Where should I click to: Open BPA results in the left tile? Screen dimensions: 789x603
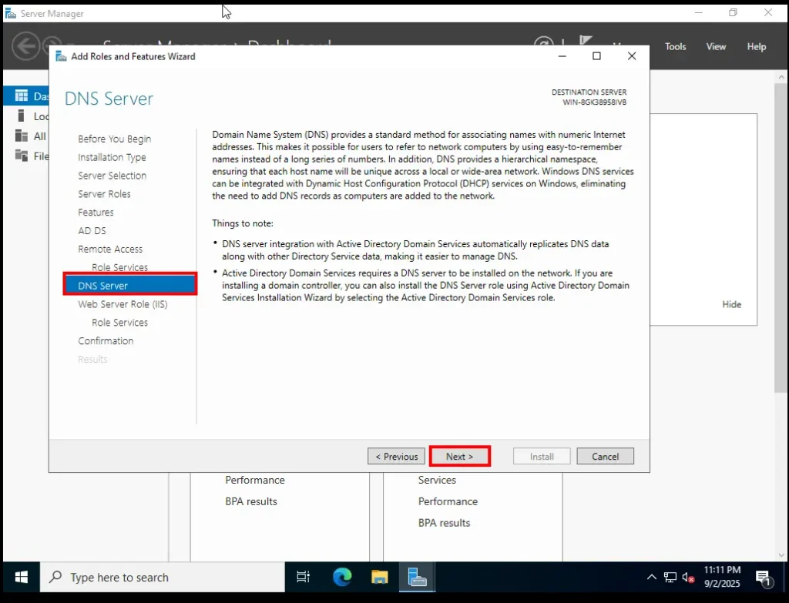(x=251, y=501)
